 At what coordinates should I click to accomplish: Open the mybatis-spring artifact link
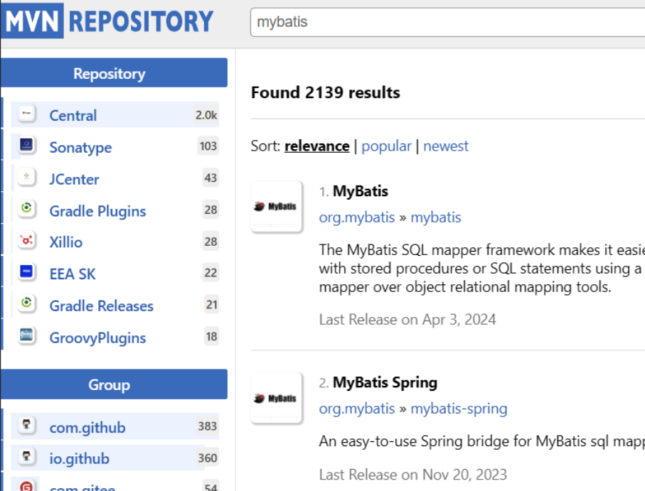[459, 409]
